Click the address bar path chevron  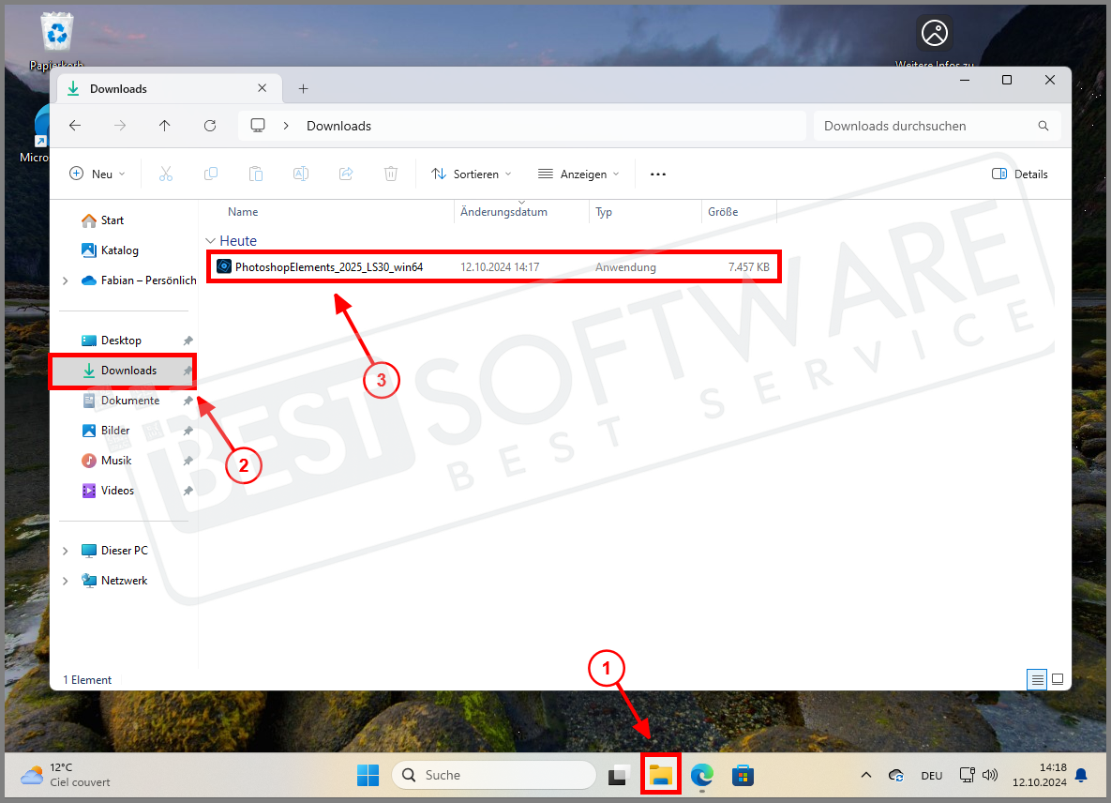286,126
